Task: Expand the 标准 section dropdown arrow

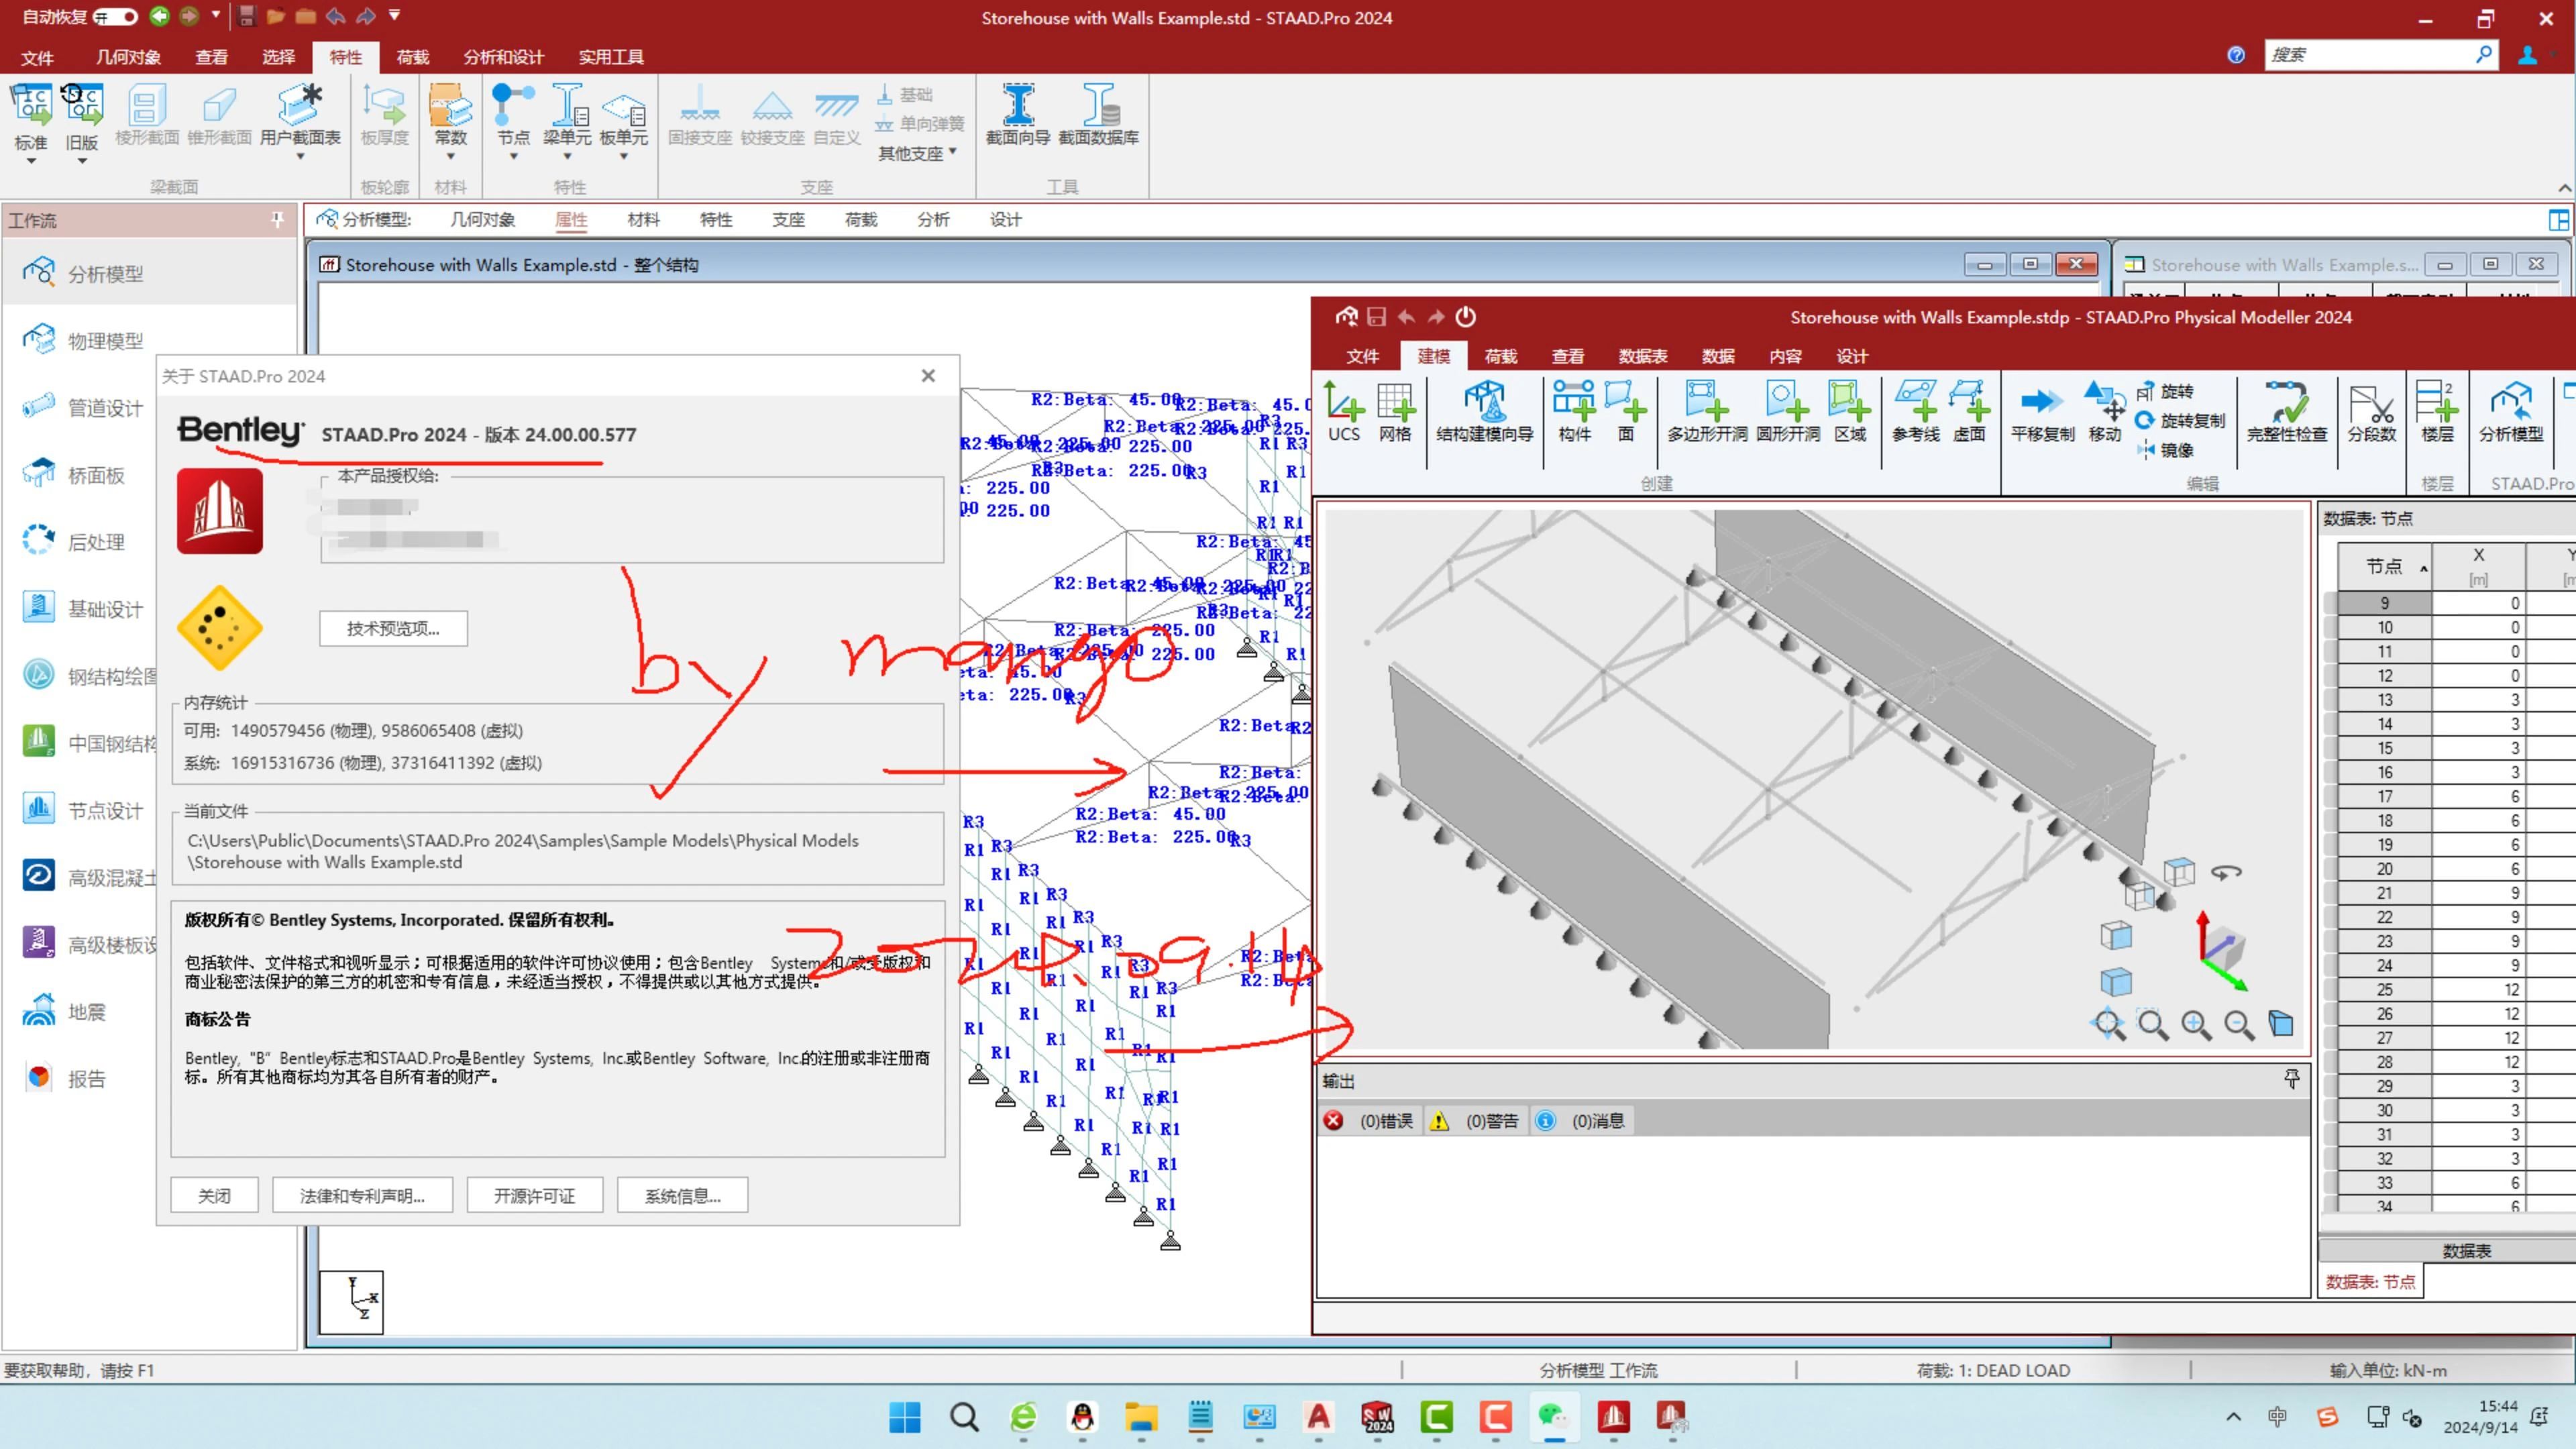Action: (31, 161)
